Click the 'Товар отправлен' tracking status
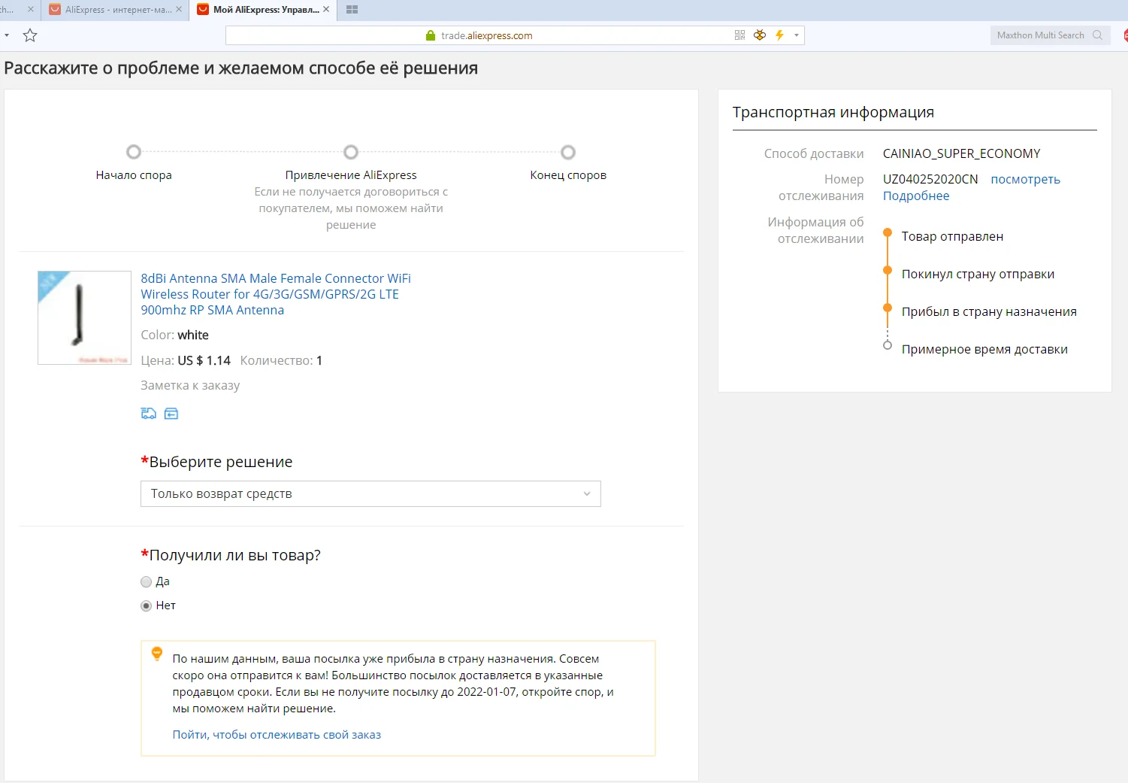1128x783 pixels. tap(952, 236)
